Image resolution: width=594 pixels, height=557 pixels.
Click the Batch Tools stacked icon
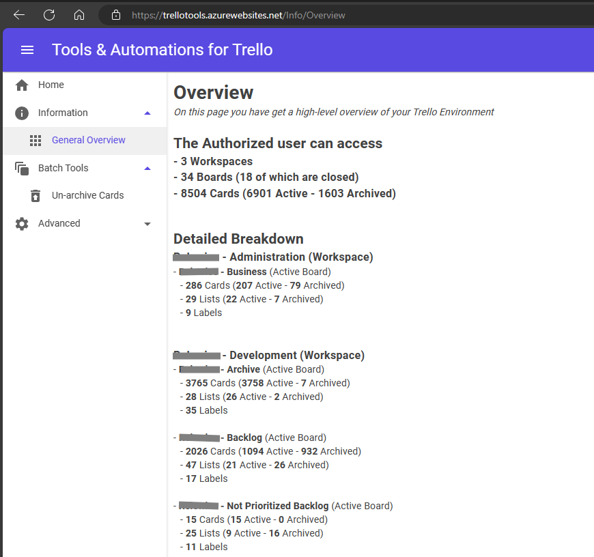22,169
